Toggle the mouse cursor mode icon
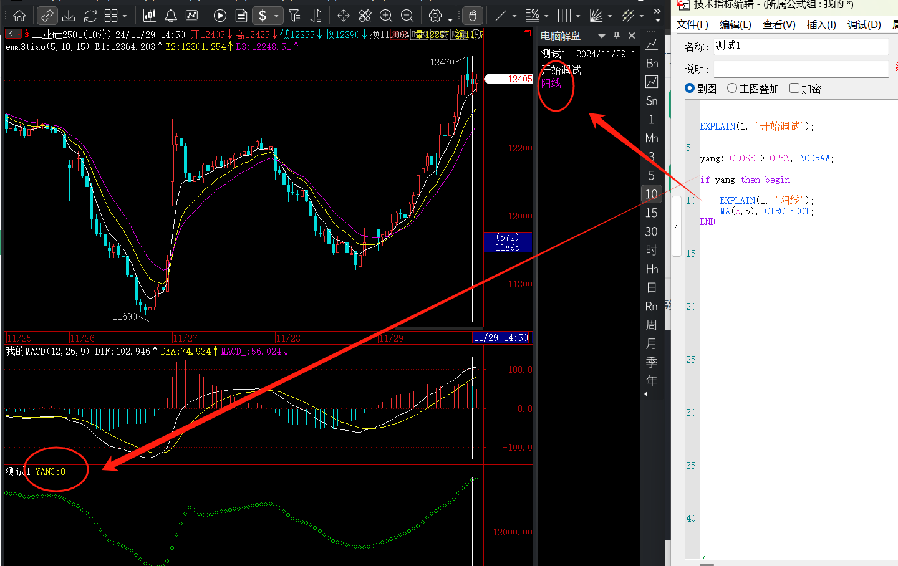The height and width of the screenshot is (566, 898). 473,16
